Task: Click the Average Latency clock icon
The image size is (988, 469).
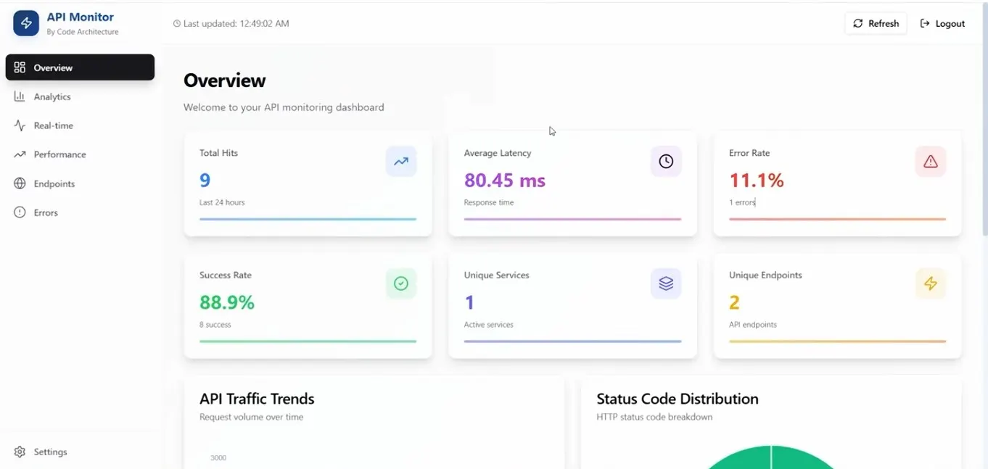Action: (666, 162)
